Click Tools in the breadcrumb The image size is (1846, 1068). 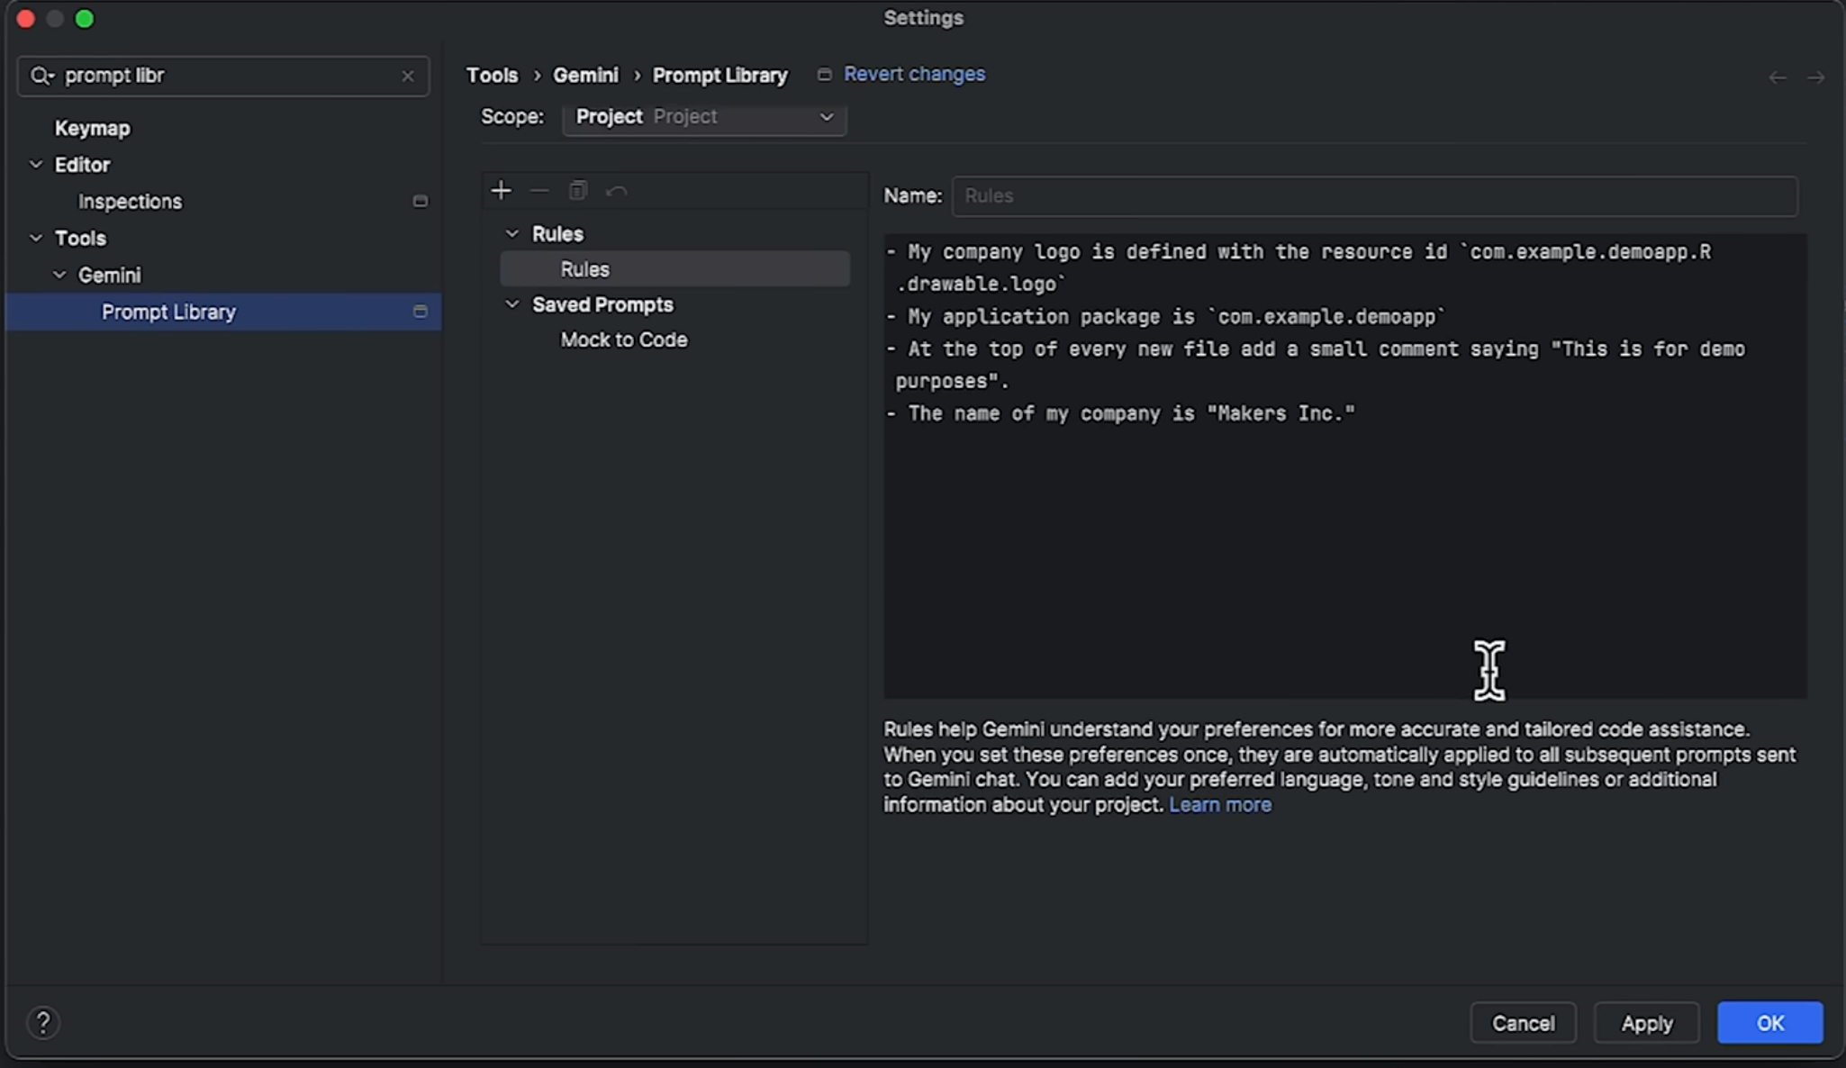tap(492, 76)
